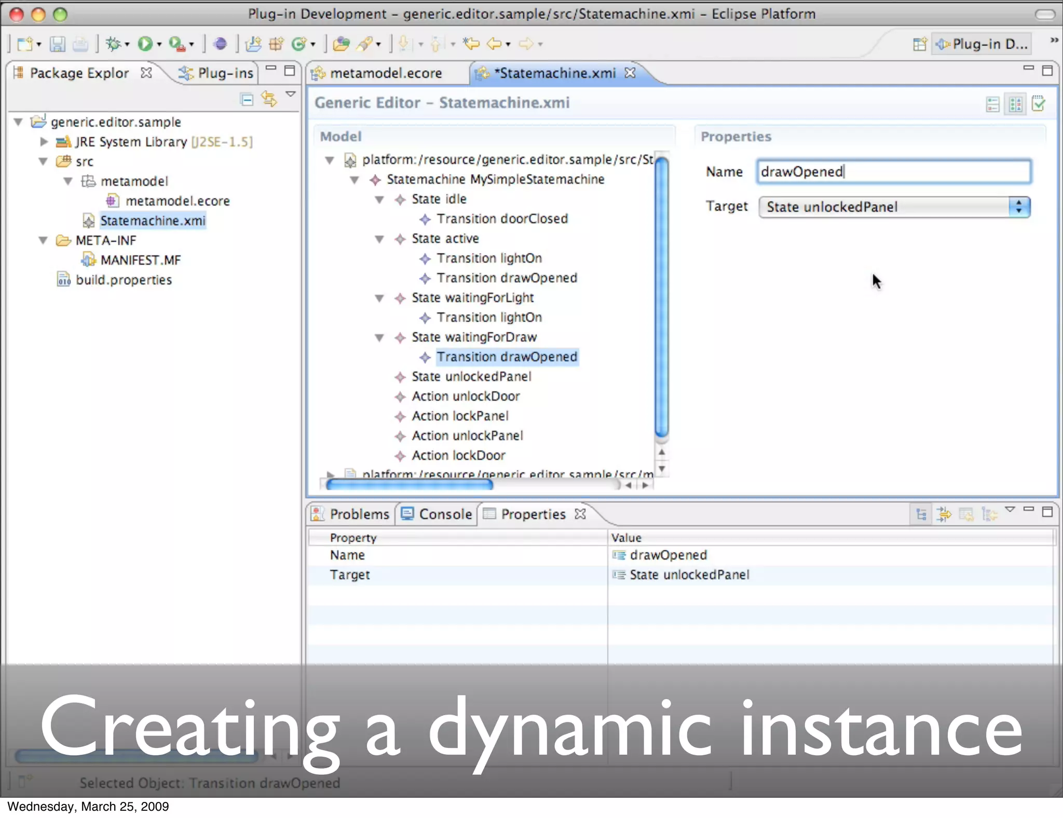Switch to the metamodel.ecore editor tab
The image size is (1063, 818).
pyautogui.click(x=386, y=73)
